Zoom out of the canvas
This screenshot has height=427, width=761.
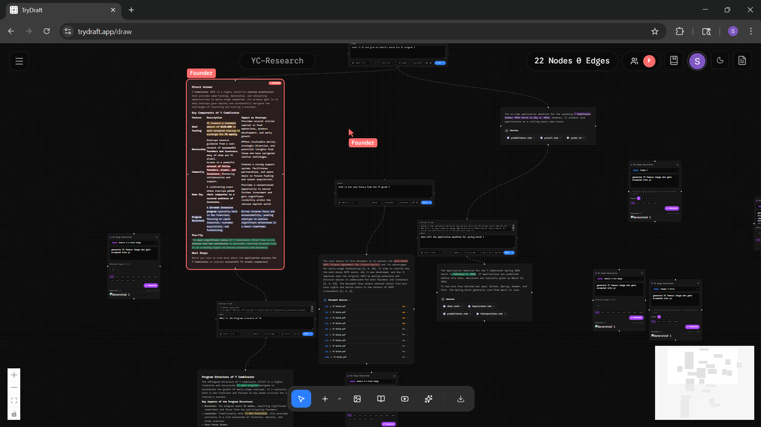[x=14, y=387]
